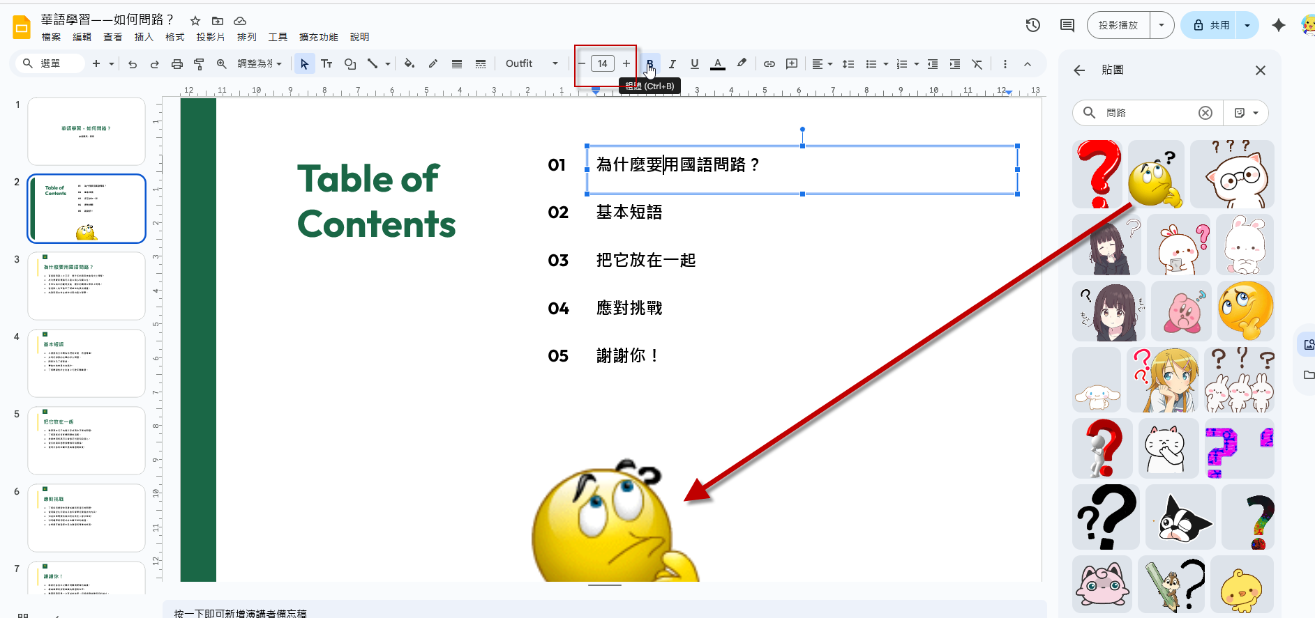The height and width of the screenshot is (618, 1315).
Task: Click the speaker notes area
Action: [x=604, y=610]
